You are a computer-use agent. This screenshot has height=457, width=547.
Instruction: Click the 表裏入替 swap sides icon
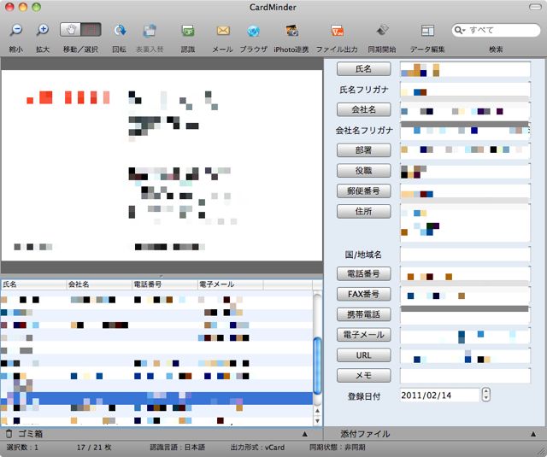point(150,31)
